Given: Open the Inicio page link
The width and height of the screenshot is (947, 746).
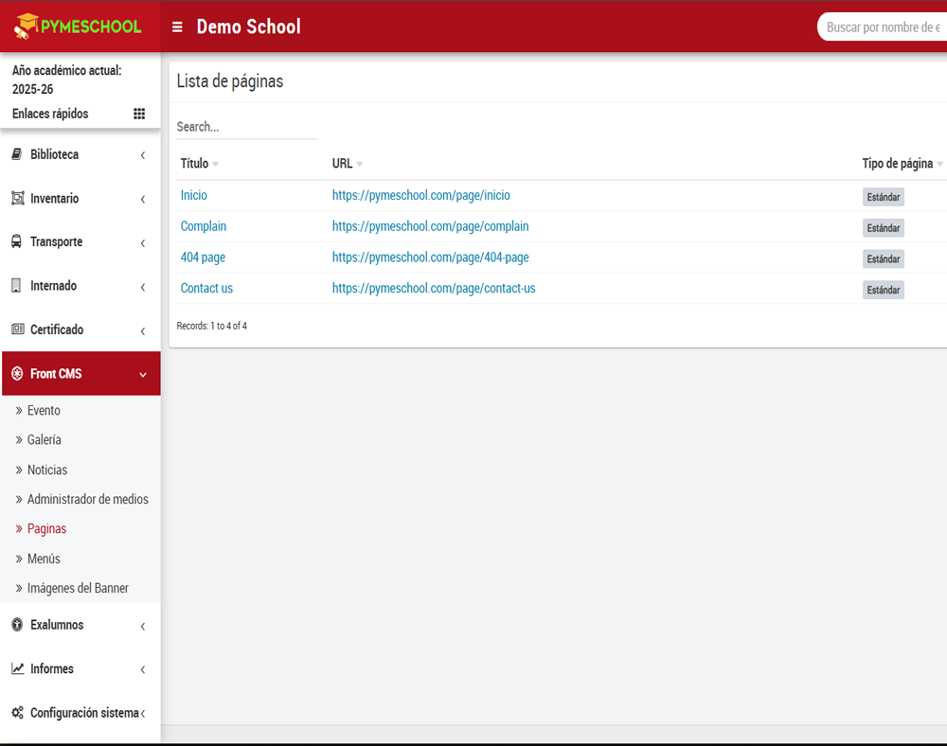Looking at the screenshot, I should pyautogui.click(x=193, y=195).
